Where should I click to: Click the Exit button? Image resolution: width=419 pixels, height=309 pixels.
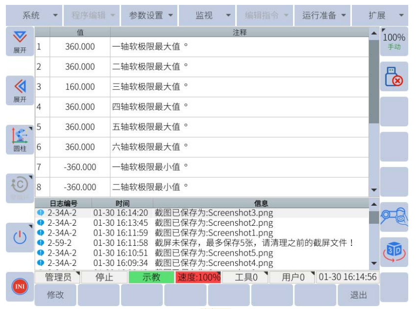coord(358,295)
